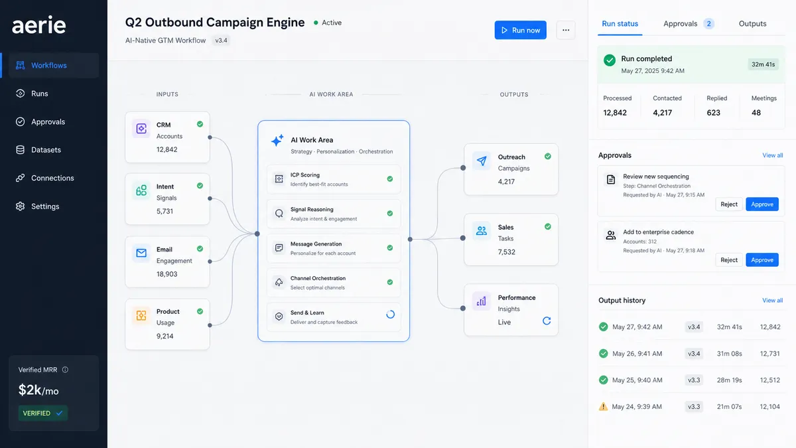This screenshot has height=448, width=796.
Task: Open the three-dot more options menu
Action: 566,30
